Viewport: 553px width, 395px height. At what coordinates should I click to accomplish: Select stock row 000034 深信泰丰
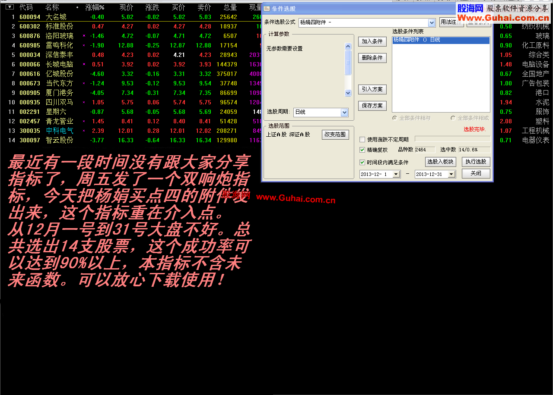point(131,55)
